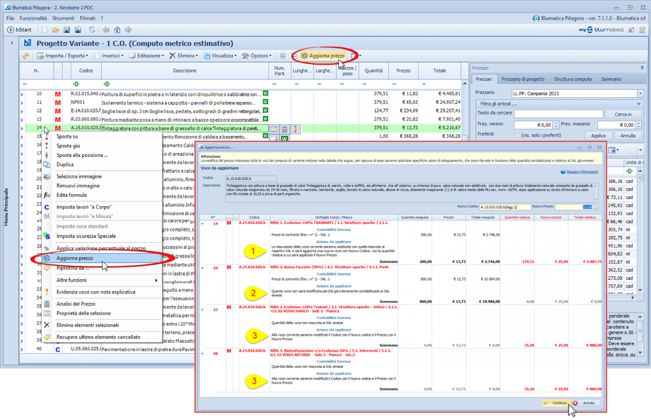Open the Filmati menu
The image size is (651, 420).
87,18
